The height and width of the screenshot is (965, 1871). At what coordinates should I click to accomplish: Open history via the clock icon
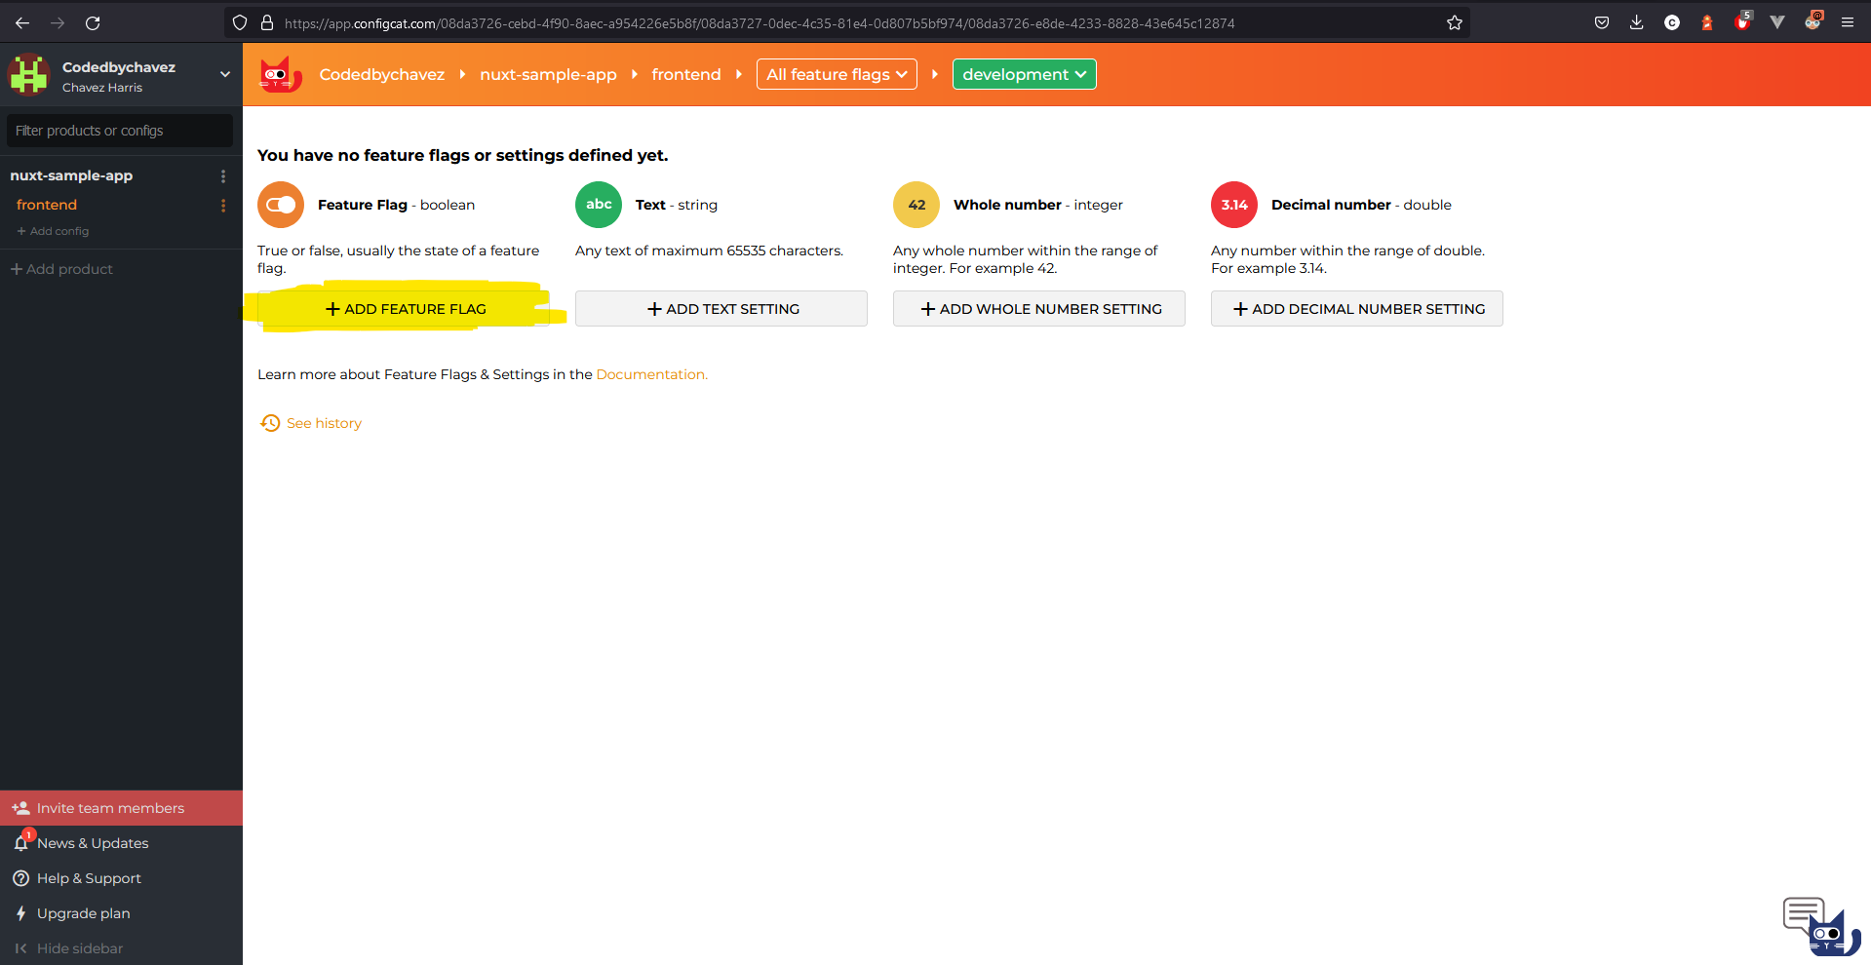click(x=270, y=423)
